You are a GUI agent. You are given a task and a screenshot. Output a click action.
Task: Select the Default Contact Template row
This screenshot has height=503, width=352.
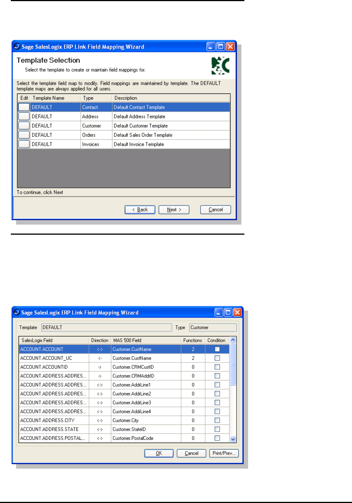[x=124, y=107]
